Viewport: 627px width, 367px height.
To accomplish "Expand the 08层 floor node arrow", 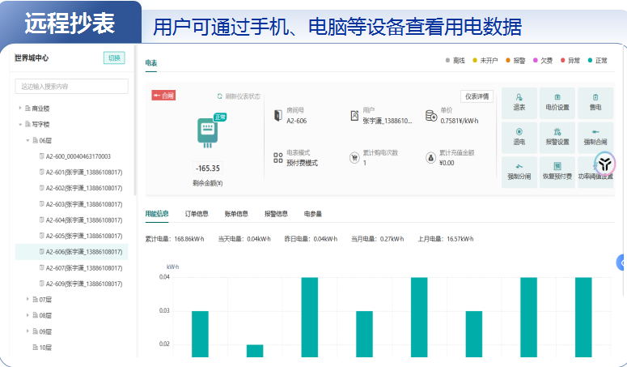I will click(x=28, y=315).
